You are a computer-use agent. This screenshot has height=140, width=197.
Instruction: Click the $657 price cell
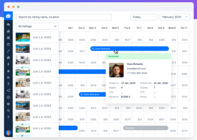click(x=162, y=119)
